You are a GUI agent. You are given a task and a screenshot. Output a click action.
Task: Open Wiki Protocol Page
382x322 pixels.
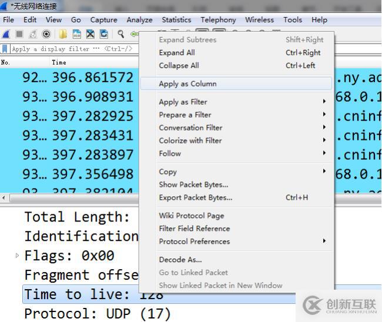[x=236, y=215]
